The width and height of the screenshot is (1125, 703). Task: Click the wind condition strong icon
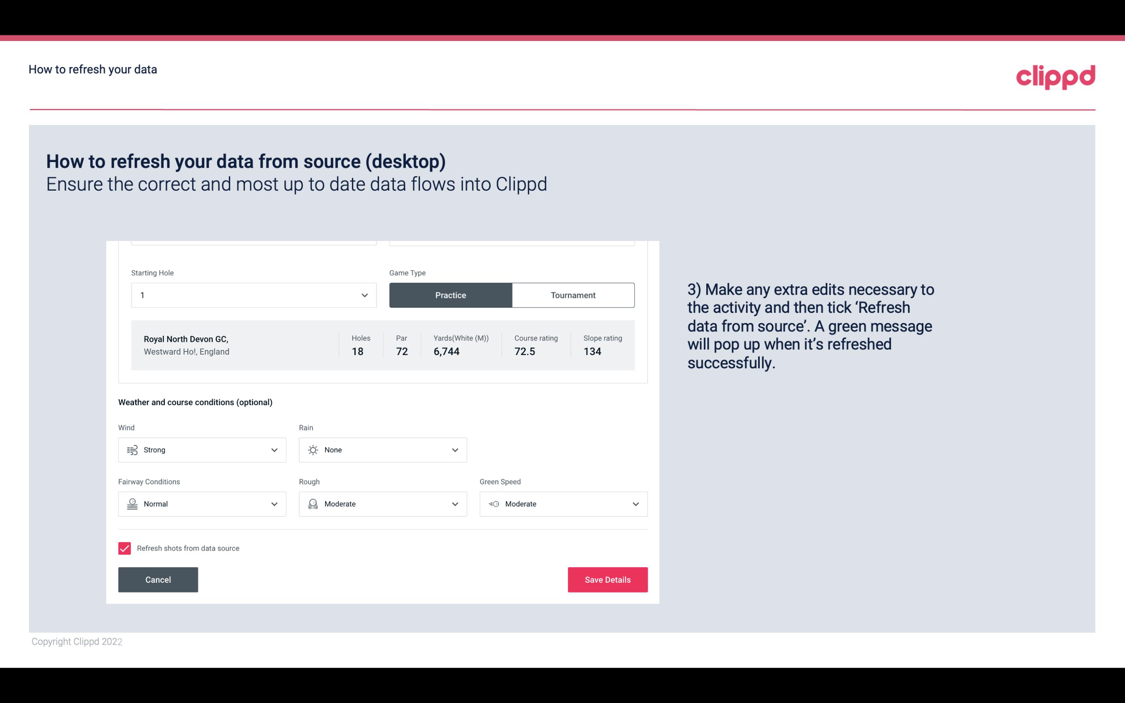pyautogui.click(x=132, y=450)
